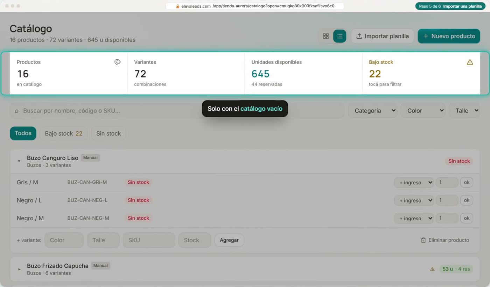Image resolution: width=490 pixels, height=287 pixels.
Task: Click Eliminar producto
Action: click(445, 240)
